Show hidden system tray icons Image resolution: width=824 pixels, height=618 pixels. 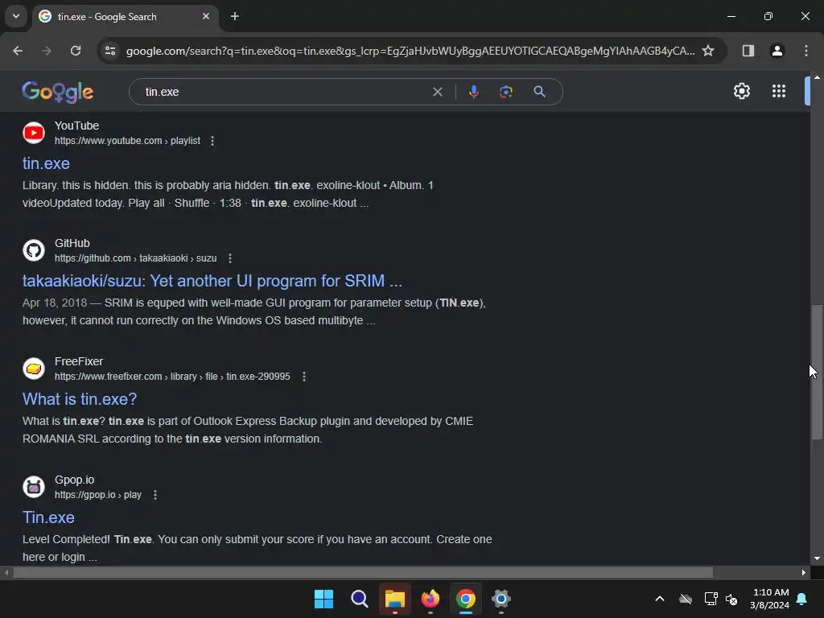660,599
